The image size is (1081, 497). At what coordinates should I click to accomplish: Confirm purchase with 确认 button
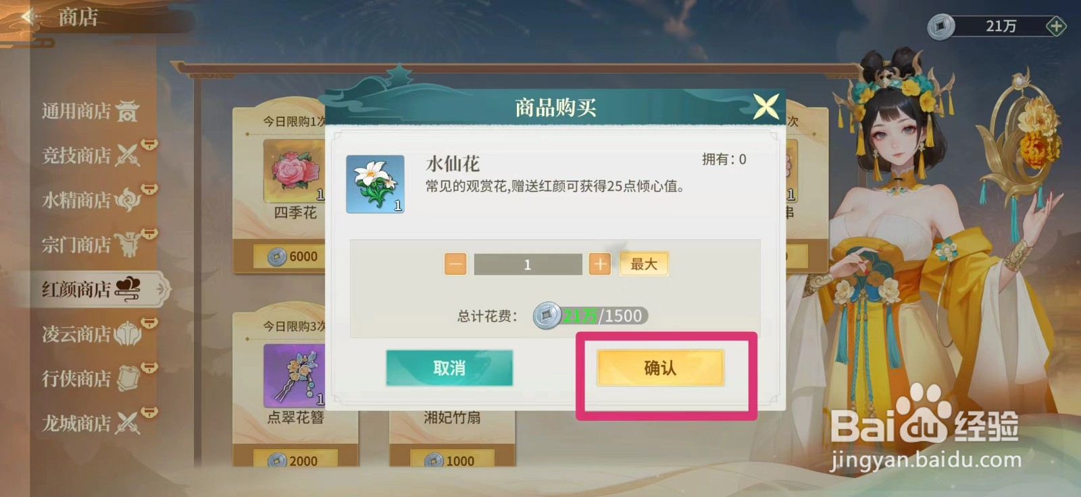(660, 368)
